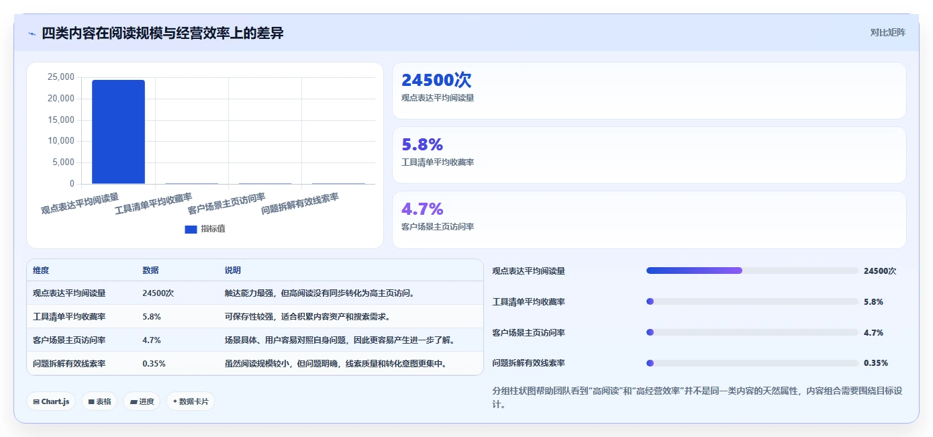
Task: Click table cell 客户场景主页访问率
Action: (x=69, y=340)
